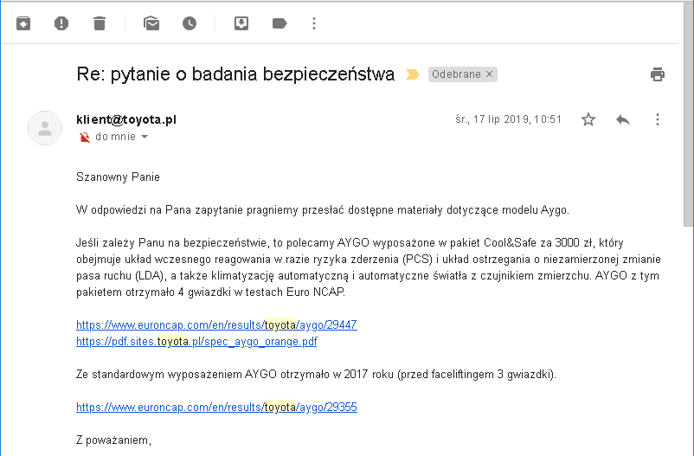Move email to another folder
Screen dimensions: 694x456
241,23
